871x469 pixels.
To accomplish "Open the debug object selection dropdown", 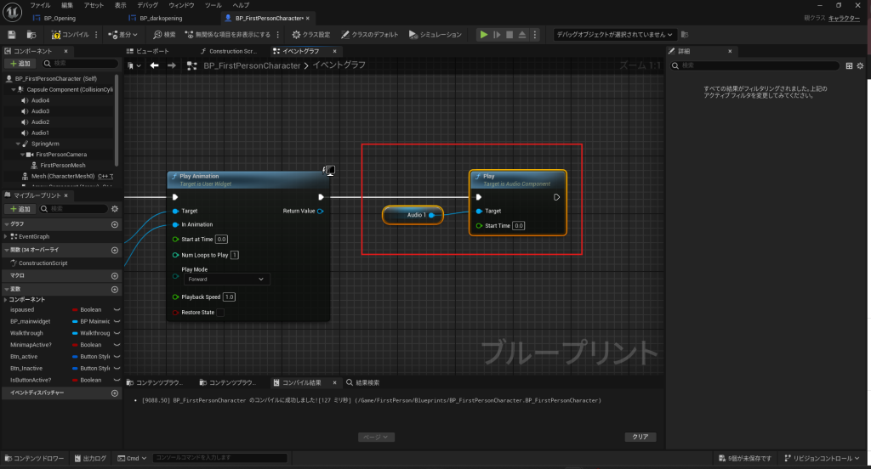I will (615, 35).
